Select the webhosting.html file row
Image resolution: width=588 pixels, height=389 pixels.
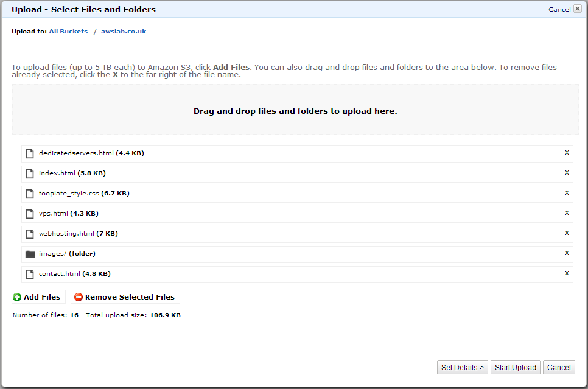pyautogui.click(x=297, y=234)
